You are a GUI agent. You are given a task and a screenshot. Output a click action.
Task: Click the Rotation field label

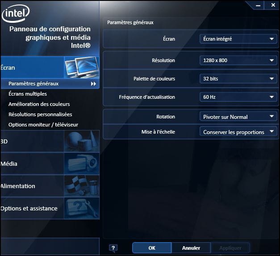pos(166,117)
